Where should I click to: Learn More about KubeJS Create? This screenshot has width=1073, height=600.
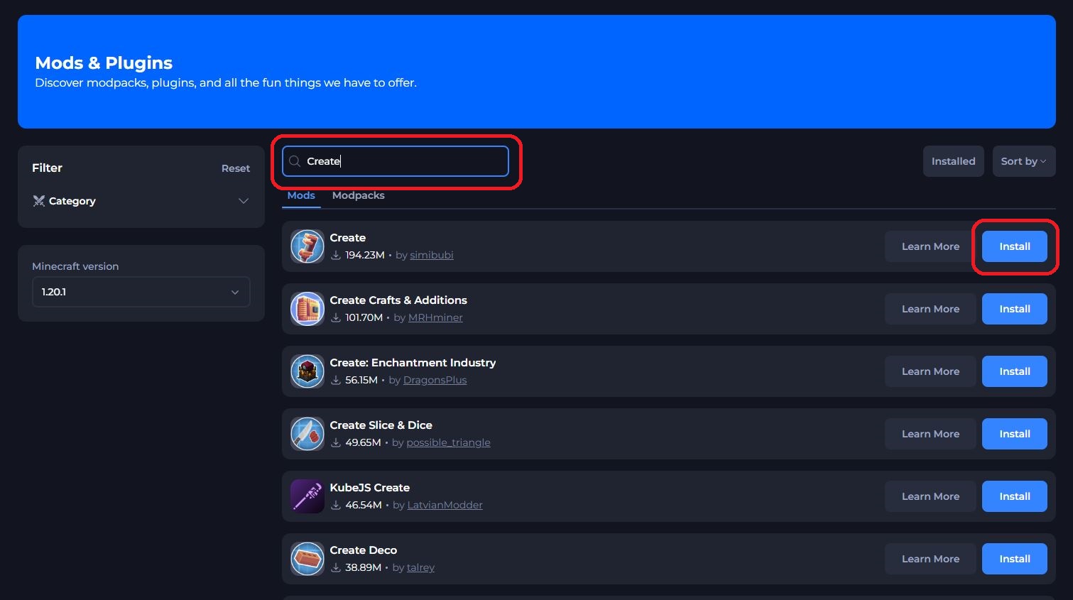930,496
